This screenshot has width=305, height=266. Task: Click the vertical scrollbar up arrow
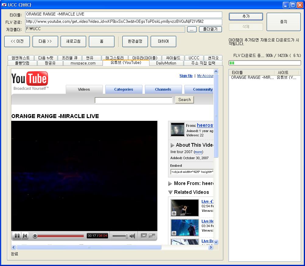tap(216, 71)
